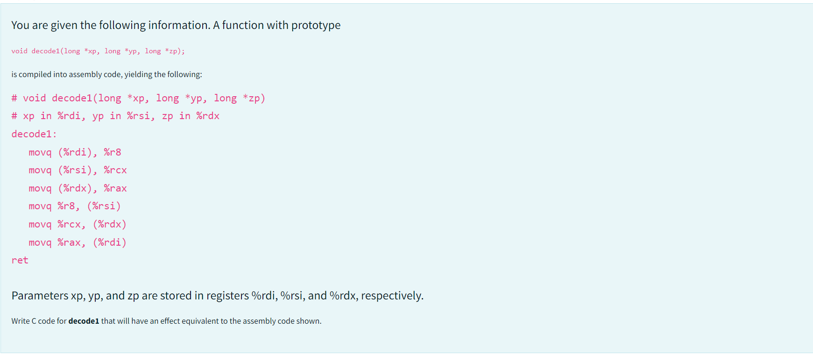Click the 'movq (%rsi), %rcx' instruction

coord(78,170)
